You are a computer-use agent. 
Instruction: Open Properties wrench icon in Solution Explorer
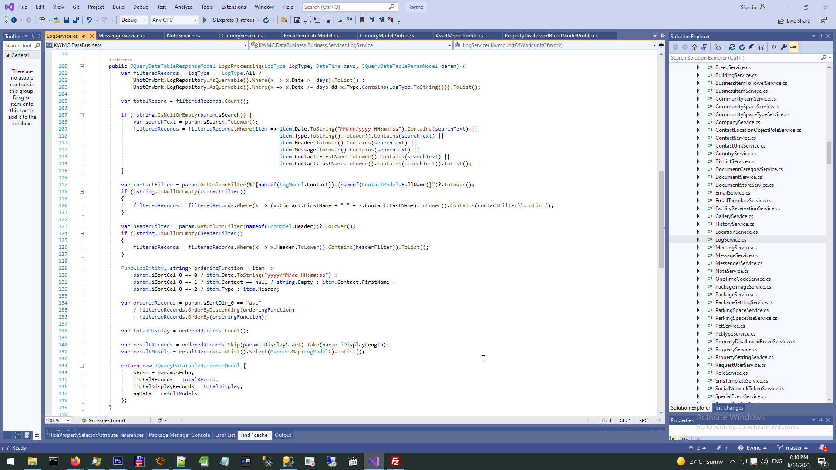click(x=784, y=47)
